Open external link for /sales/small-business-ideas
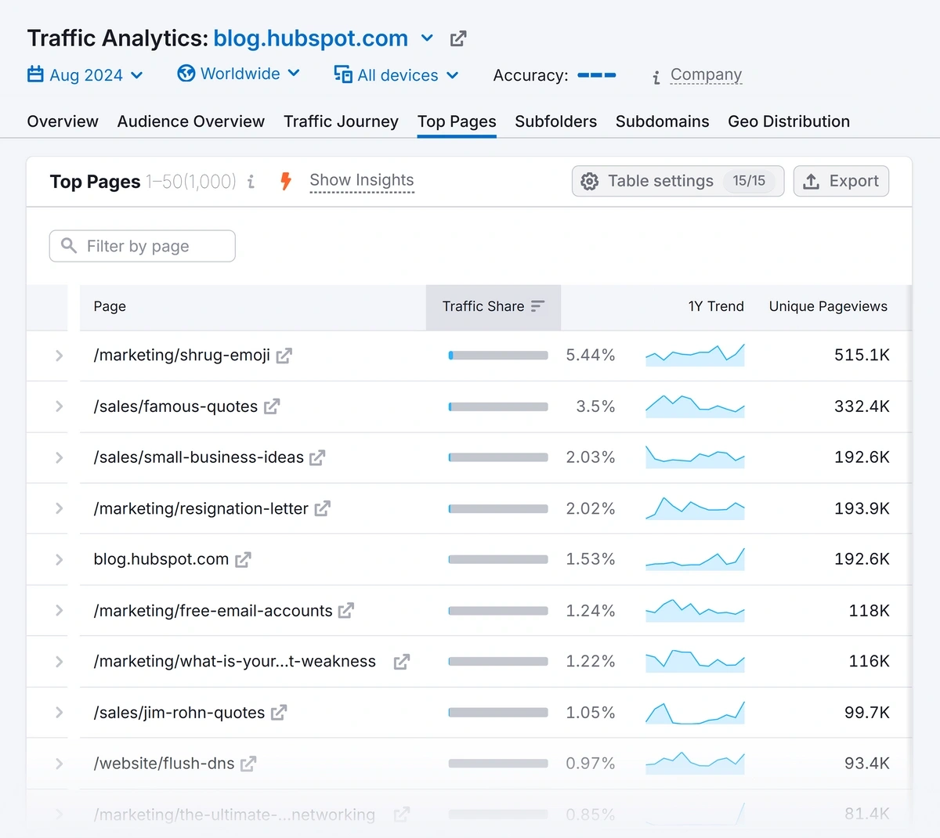The height and width of the screenshot is (838, 940). (x=317, y=457)
